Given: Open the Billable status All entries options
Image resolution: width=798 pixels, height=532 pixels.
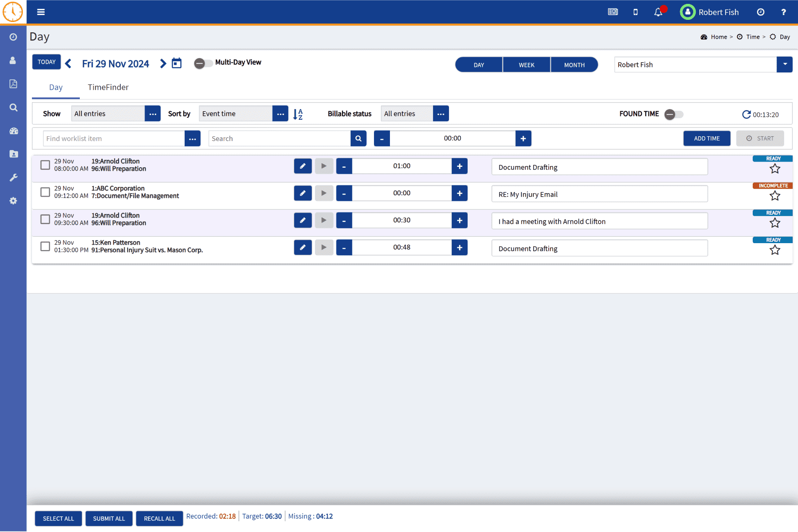Looking at the screenshot, I should pos(440,113).
